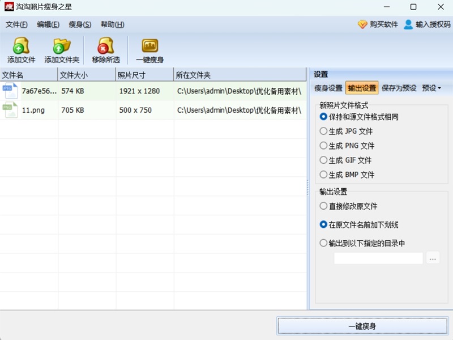The image size is (453, 340).
Task: Click the 574 KB size cell
Action: click(72, 91)
